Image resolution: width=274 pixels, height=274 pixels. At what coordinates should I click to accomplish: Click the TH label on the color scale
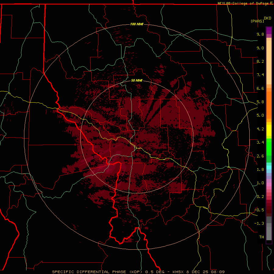[262, 237]
